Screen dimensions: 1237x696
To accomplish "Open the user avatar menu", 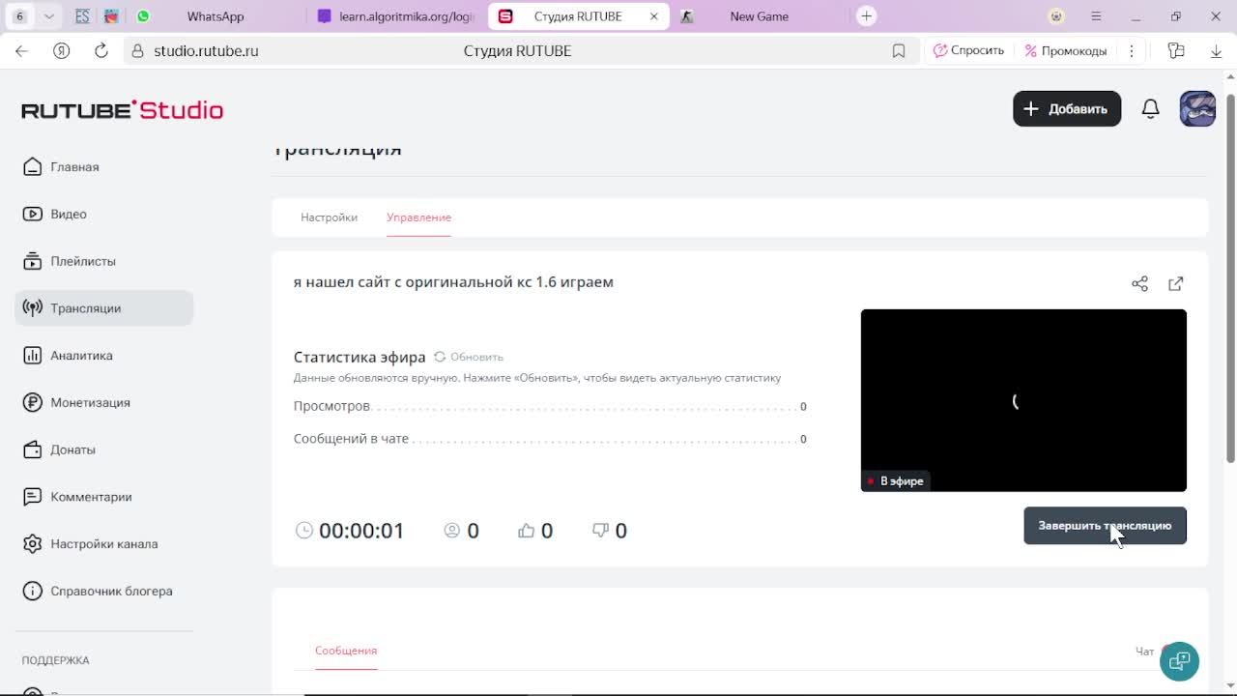I will coord(1197,109).
